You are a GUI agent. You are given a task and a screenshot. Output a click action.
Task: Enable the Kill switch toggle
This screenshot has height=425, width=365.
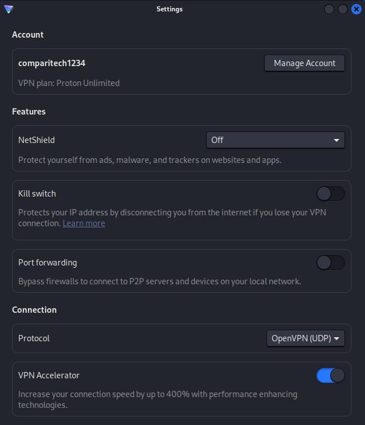pos(330,194)
